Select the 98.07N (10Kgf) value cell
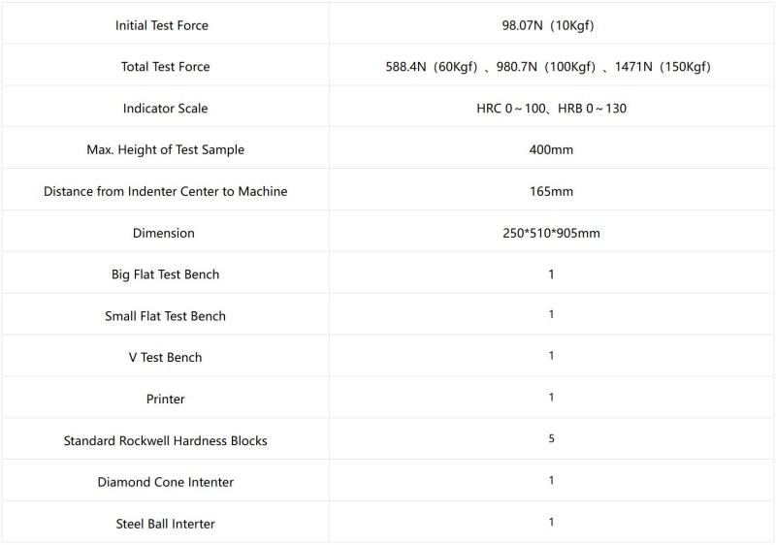776x545 pixels. pos(551,25)
